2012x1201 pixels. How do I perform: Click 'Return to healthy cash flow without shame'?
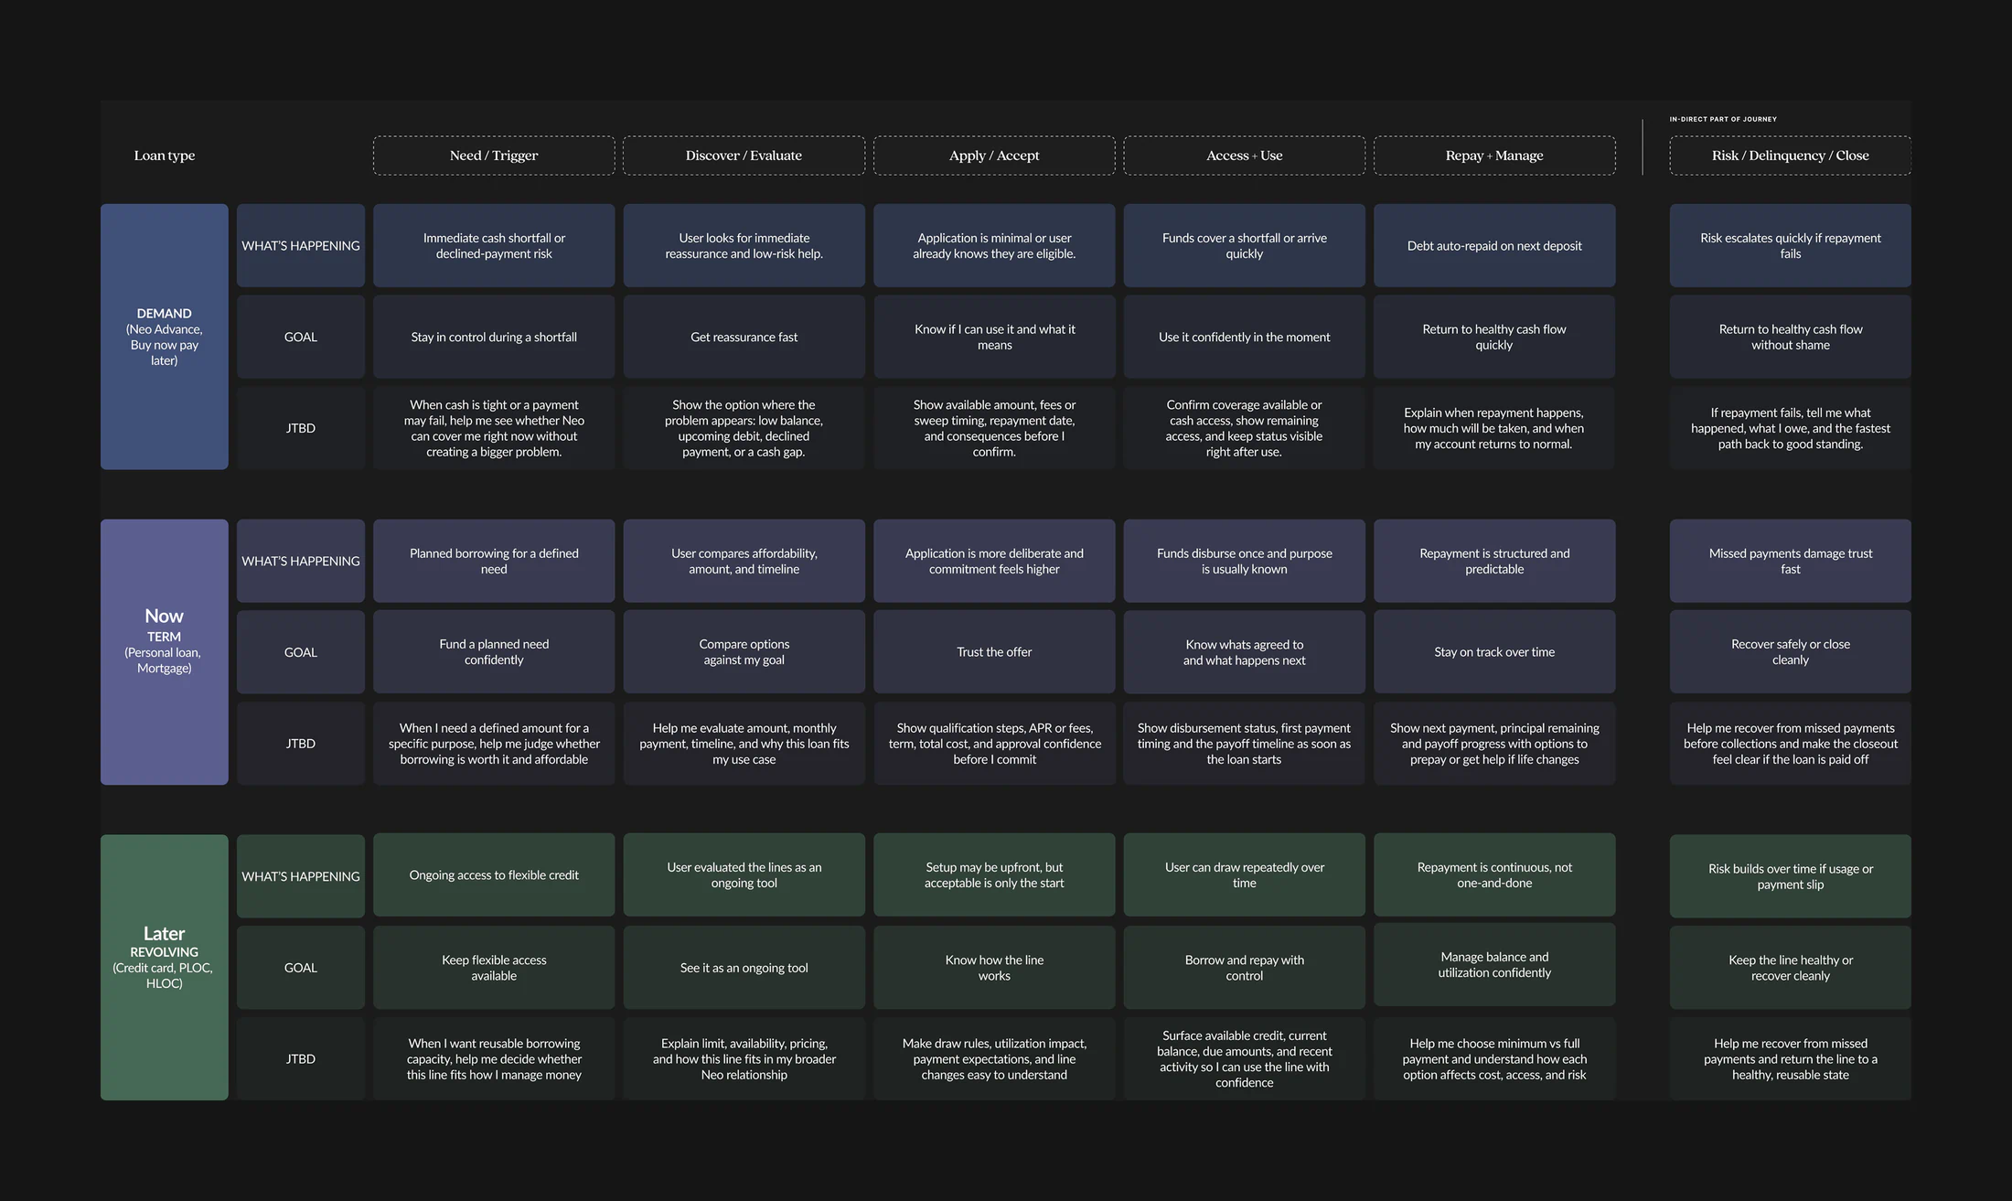tap(1790, 337)
